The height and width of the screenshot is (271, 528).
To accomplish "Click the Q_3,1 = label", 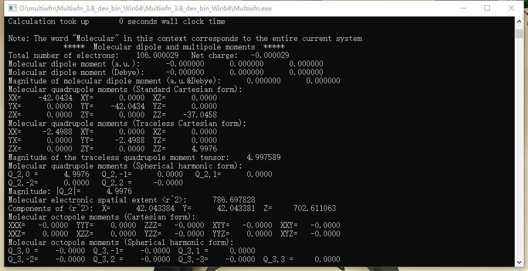I will 194,251.
